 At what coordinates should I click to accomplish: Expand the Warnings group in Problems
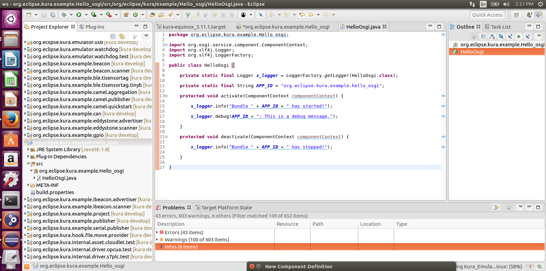[157, 239]
